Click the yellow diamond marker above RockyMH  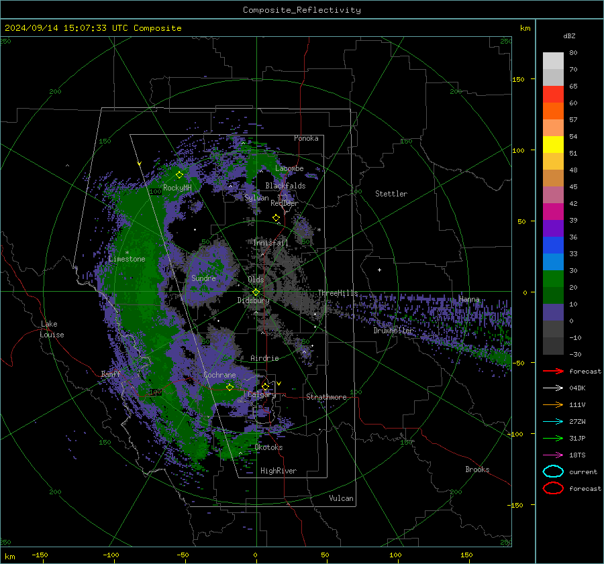pos(179,175)
